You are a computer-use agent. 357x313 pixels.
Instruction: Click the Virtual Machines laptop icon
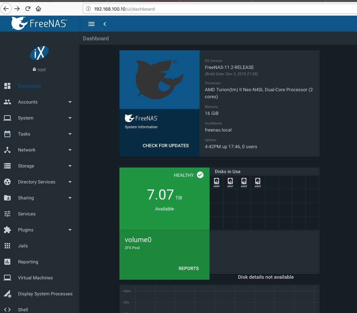[7, 278]
